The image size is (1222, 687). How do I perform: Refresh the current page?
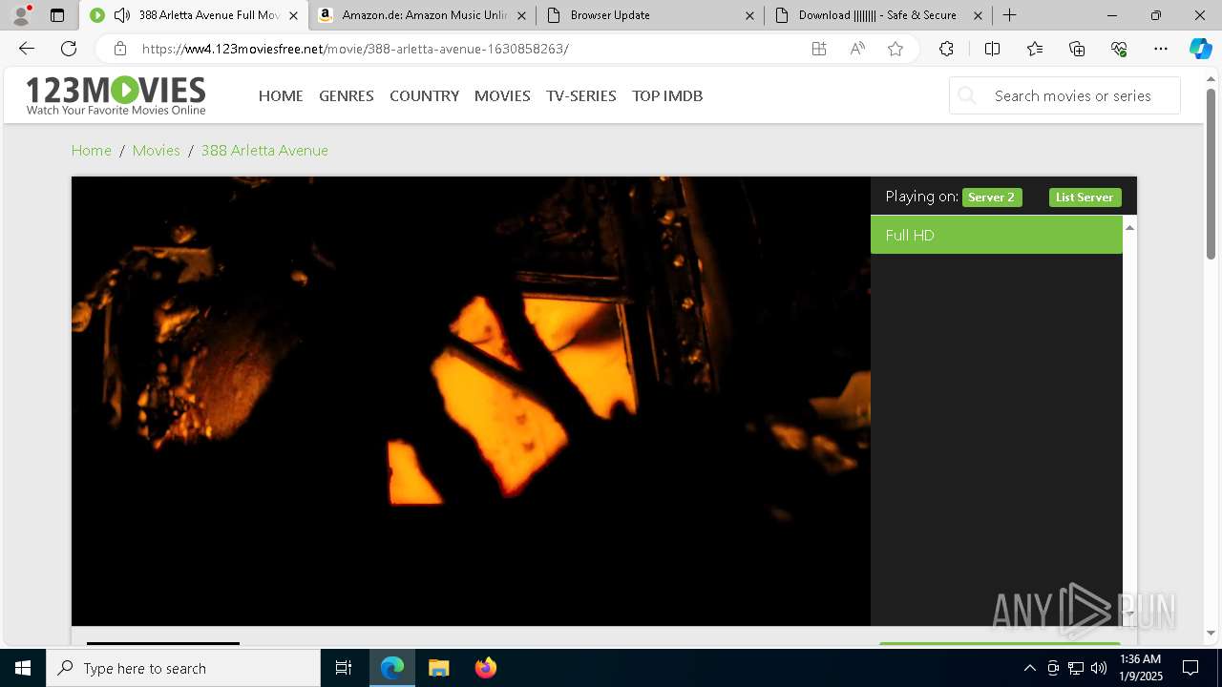pyautogui.click(x=69, y=49)
